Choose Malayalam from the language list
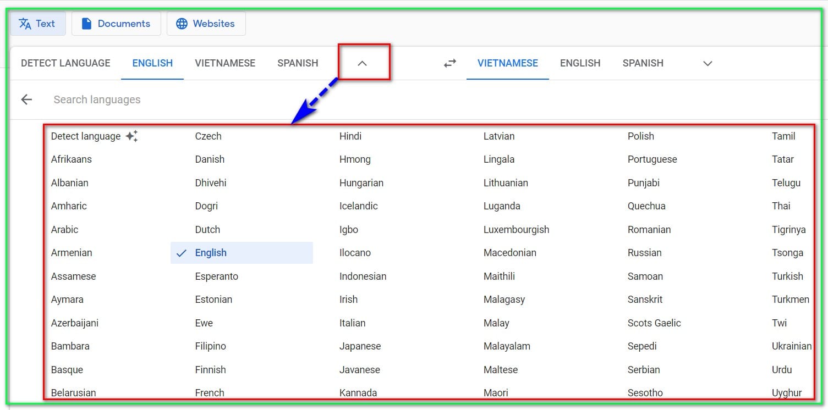Image resolution: width=828 pixels, height=410 pixels. tap(507, 346)
